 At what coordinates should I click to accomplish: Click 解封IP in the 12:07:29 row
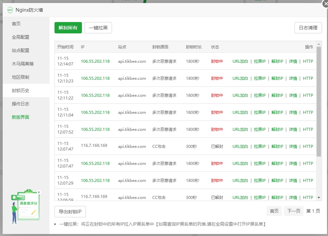(x=277, y=181)
